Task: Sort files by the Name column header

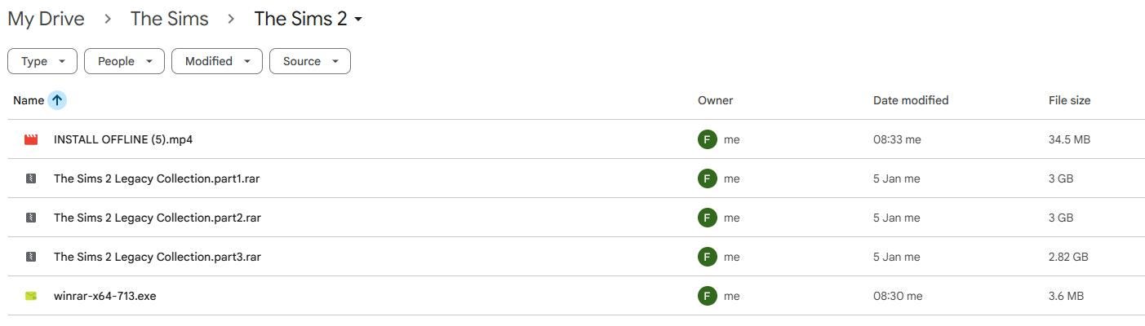Action: 29,100
